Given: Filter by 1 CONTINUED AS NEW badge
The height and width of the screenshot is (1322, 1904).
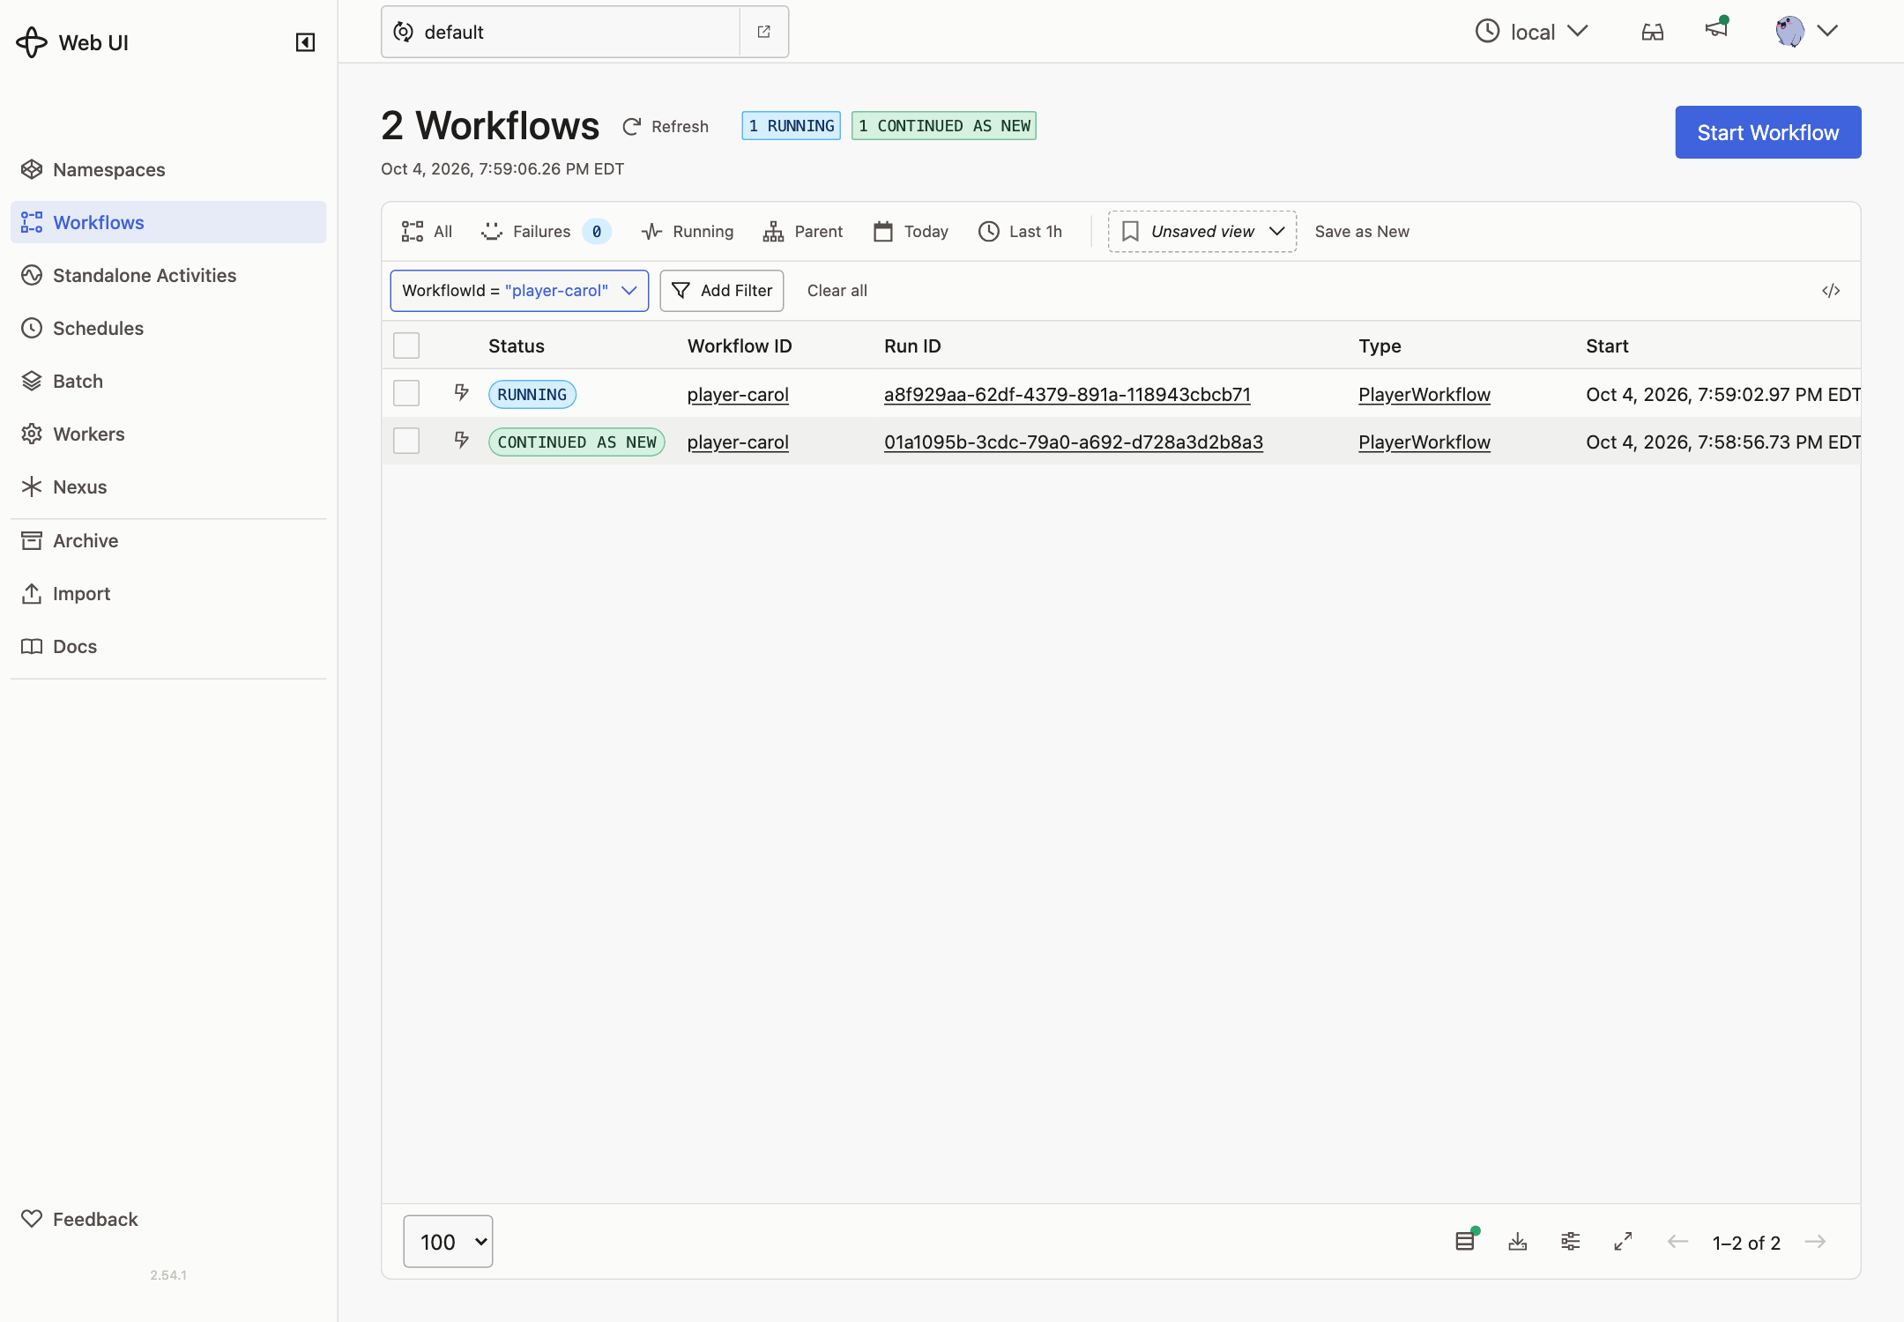Looking at the screenshot, I should coord(944,126).
